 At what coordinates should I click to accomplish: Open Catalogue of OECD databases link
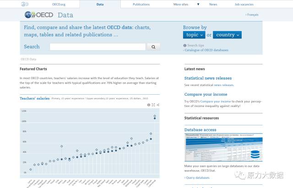tap(206, 50)
